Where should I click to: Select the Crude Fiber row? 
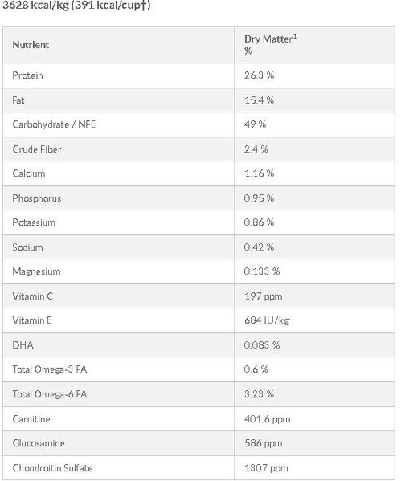tap(198, 149)
